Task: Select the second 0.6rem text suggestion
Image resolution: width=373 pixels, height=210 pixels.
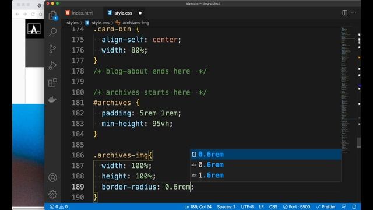Action: tap(266, 164)
